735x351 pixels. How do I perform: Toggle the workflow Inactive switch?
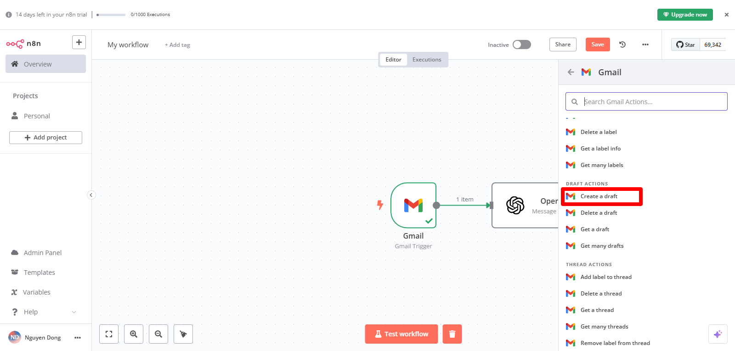pyautogui.click(x=522, y=45)
